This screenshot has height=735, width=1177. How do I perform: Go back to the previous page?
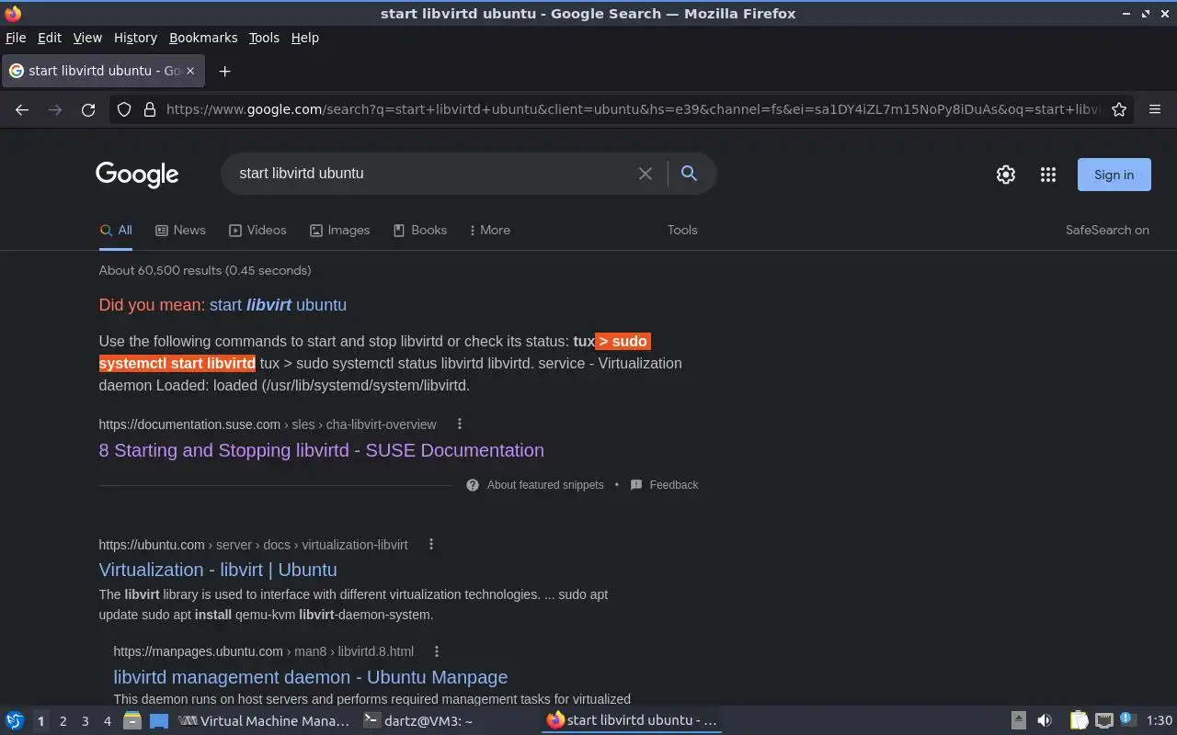[22, 109]
